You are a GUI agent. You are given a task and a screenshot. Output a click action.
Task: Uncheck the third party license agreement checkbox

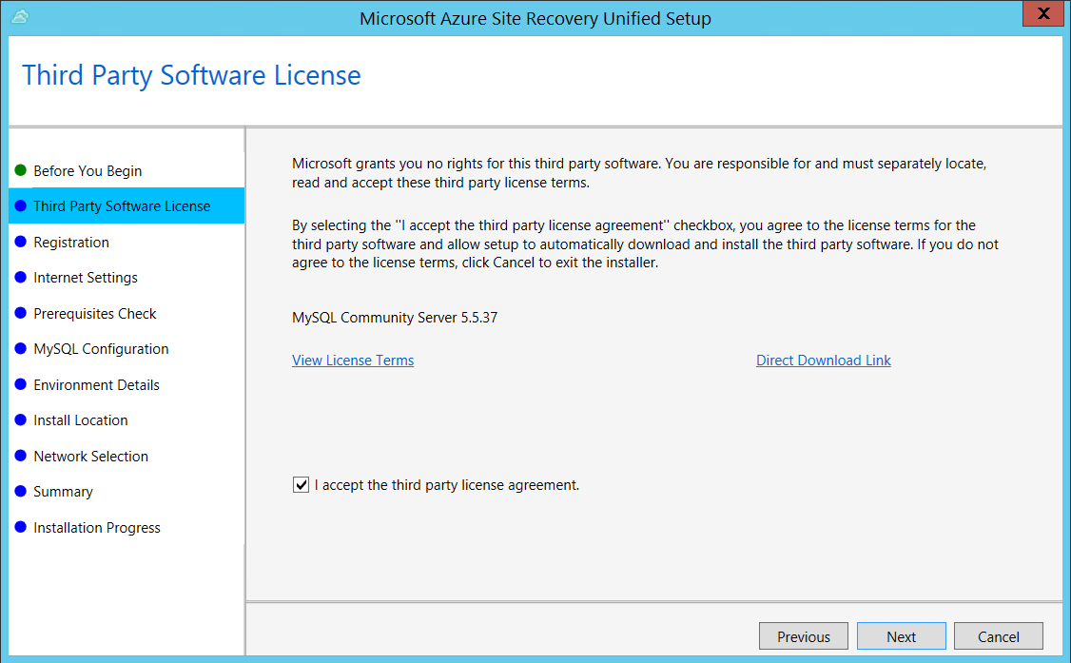pyautogui.click(x=301, y=484)
